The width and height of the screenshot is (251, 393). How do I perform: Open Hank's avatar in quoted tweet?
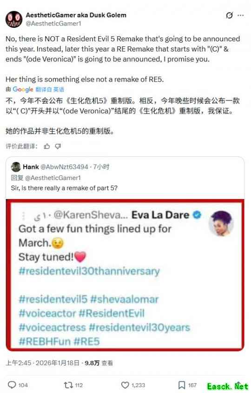(x=16, y=167)
